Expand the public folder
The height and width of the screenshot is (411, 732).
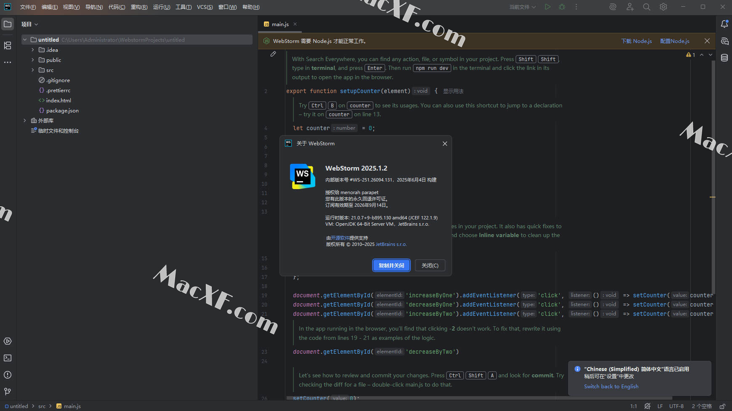pyautogui.click(x=33, y=60)
